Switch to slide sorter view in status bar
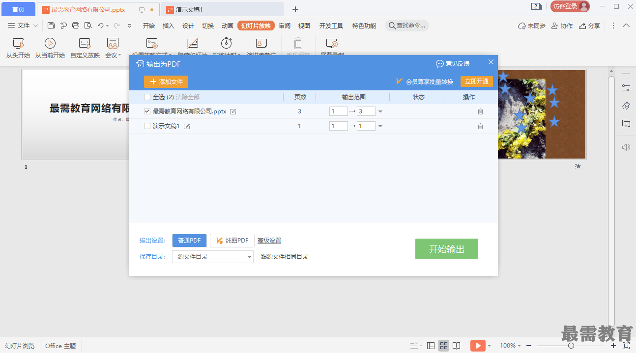636x353 pixels. click(x=443, y=346)
